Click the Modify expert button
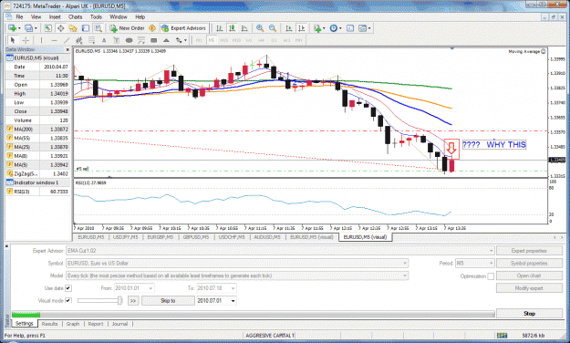This screenshot has width=570, height=343. point(529,288)
